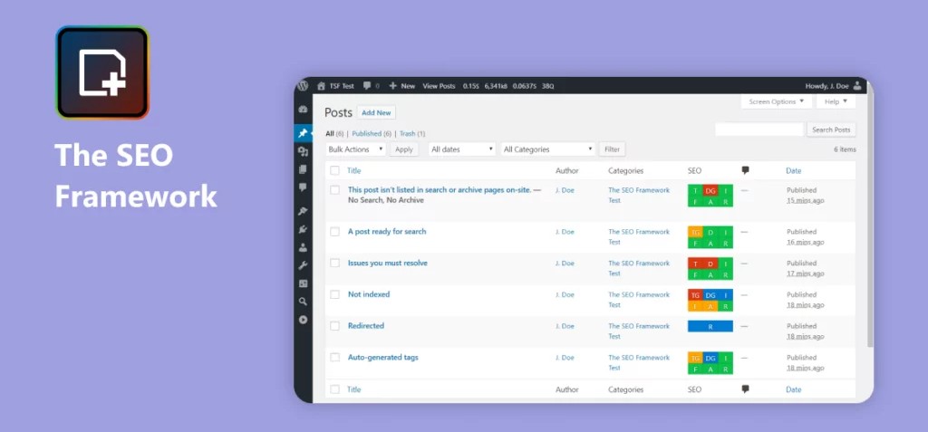Click author J. Doe in 'Redirected' row

coord(565,326)
